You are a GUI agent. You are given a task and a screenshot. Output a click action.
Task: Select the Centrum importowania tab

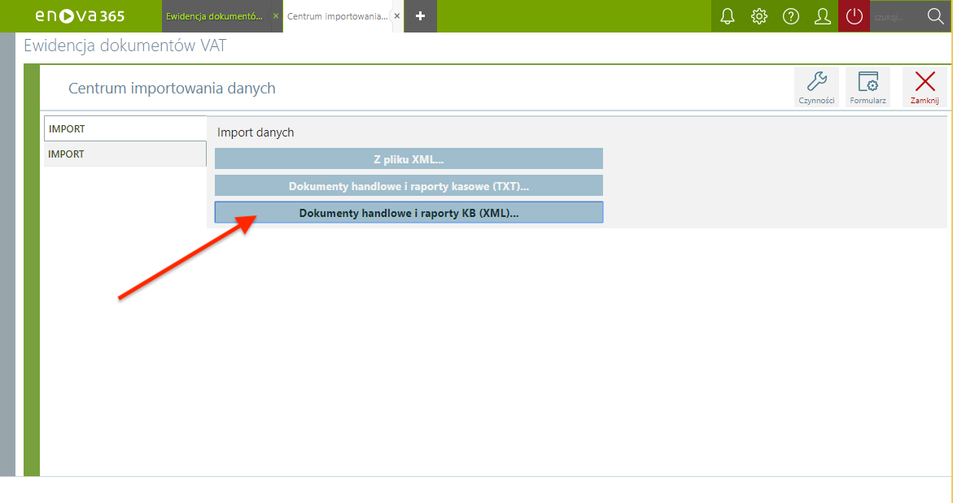pyautogui.click(x=337, y=16)
